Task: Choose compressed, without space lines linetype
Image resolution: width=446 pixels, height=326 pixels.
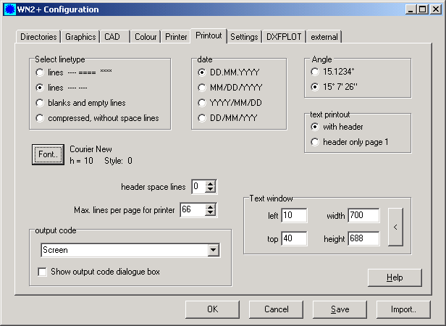Action: click(x=41, y=117)
